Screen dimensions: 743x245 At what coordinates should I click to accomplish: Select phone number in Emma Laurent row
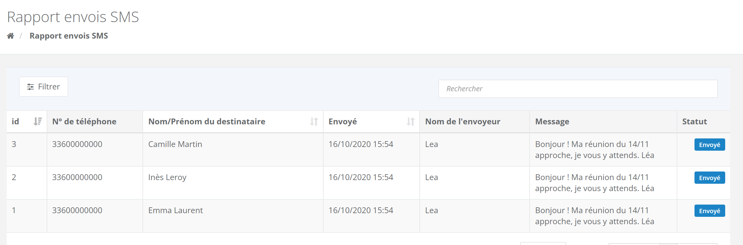coord(77,210)
